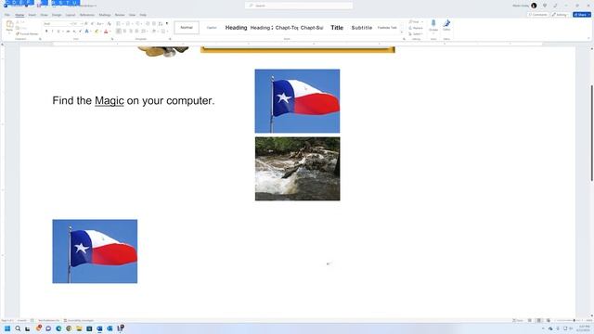Toggle strikethrough formatting
The image size is (594, 334).
click(68, 31)
